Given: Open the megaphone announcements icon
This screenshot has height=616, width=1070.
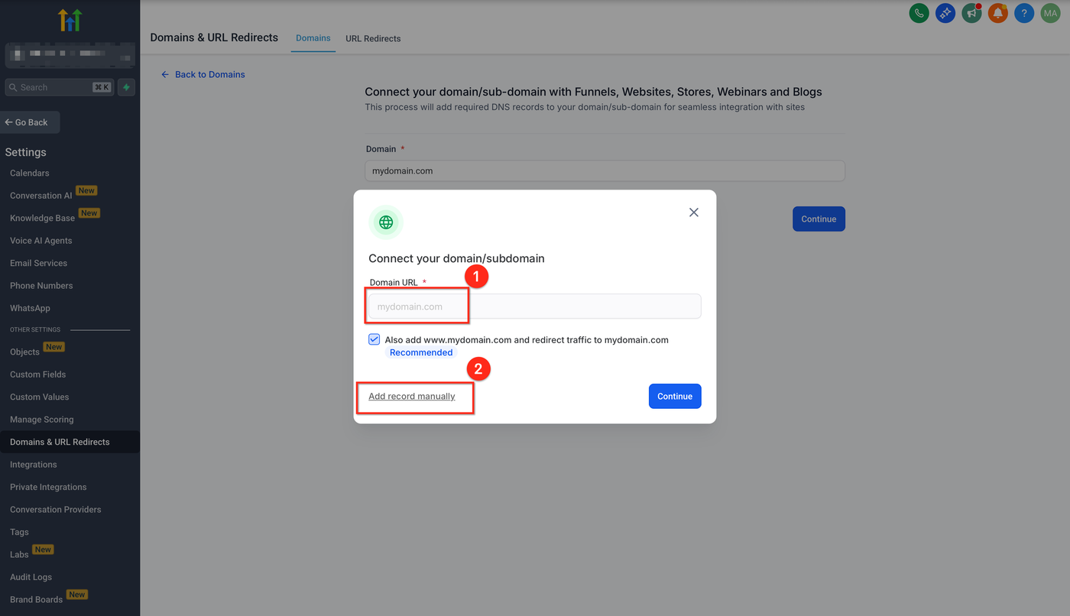Looking at the screenshot, I should tap(971, 13).
